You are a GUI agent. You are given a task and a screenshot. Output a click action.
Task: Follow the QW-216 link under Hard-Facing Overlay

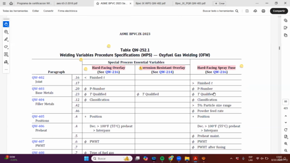click(x=112, y=72)
